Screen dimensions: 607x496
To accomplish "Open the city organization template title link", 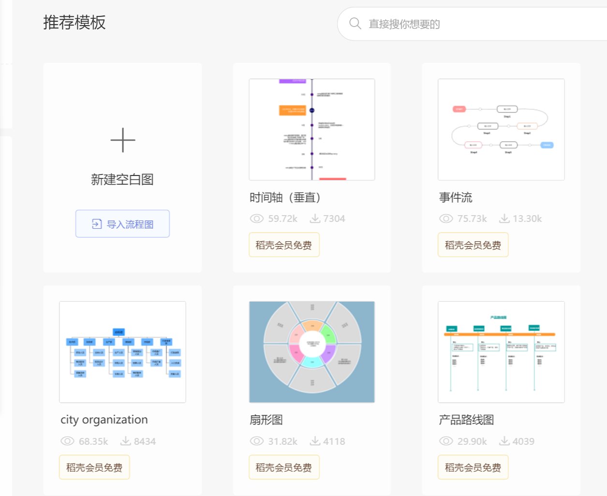I will click(x=104, y=420).
